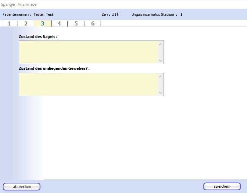Image resolution: width=247 pixels, height=193 pixels.
Task: Switch to tab 1
Action: [9, 23]
